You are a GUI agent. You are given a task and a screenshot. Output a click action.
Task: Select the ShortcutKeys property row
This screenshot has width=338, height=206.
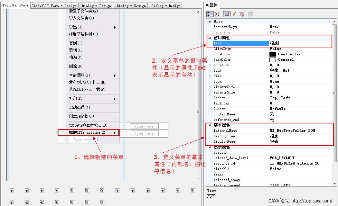[272, 27]
